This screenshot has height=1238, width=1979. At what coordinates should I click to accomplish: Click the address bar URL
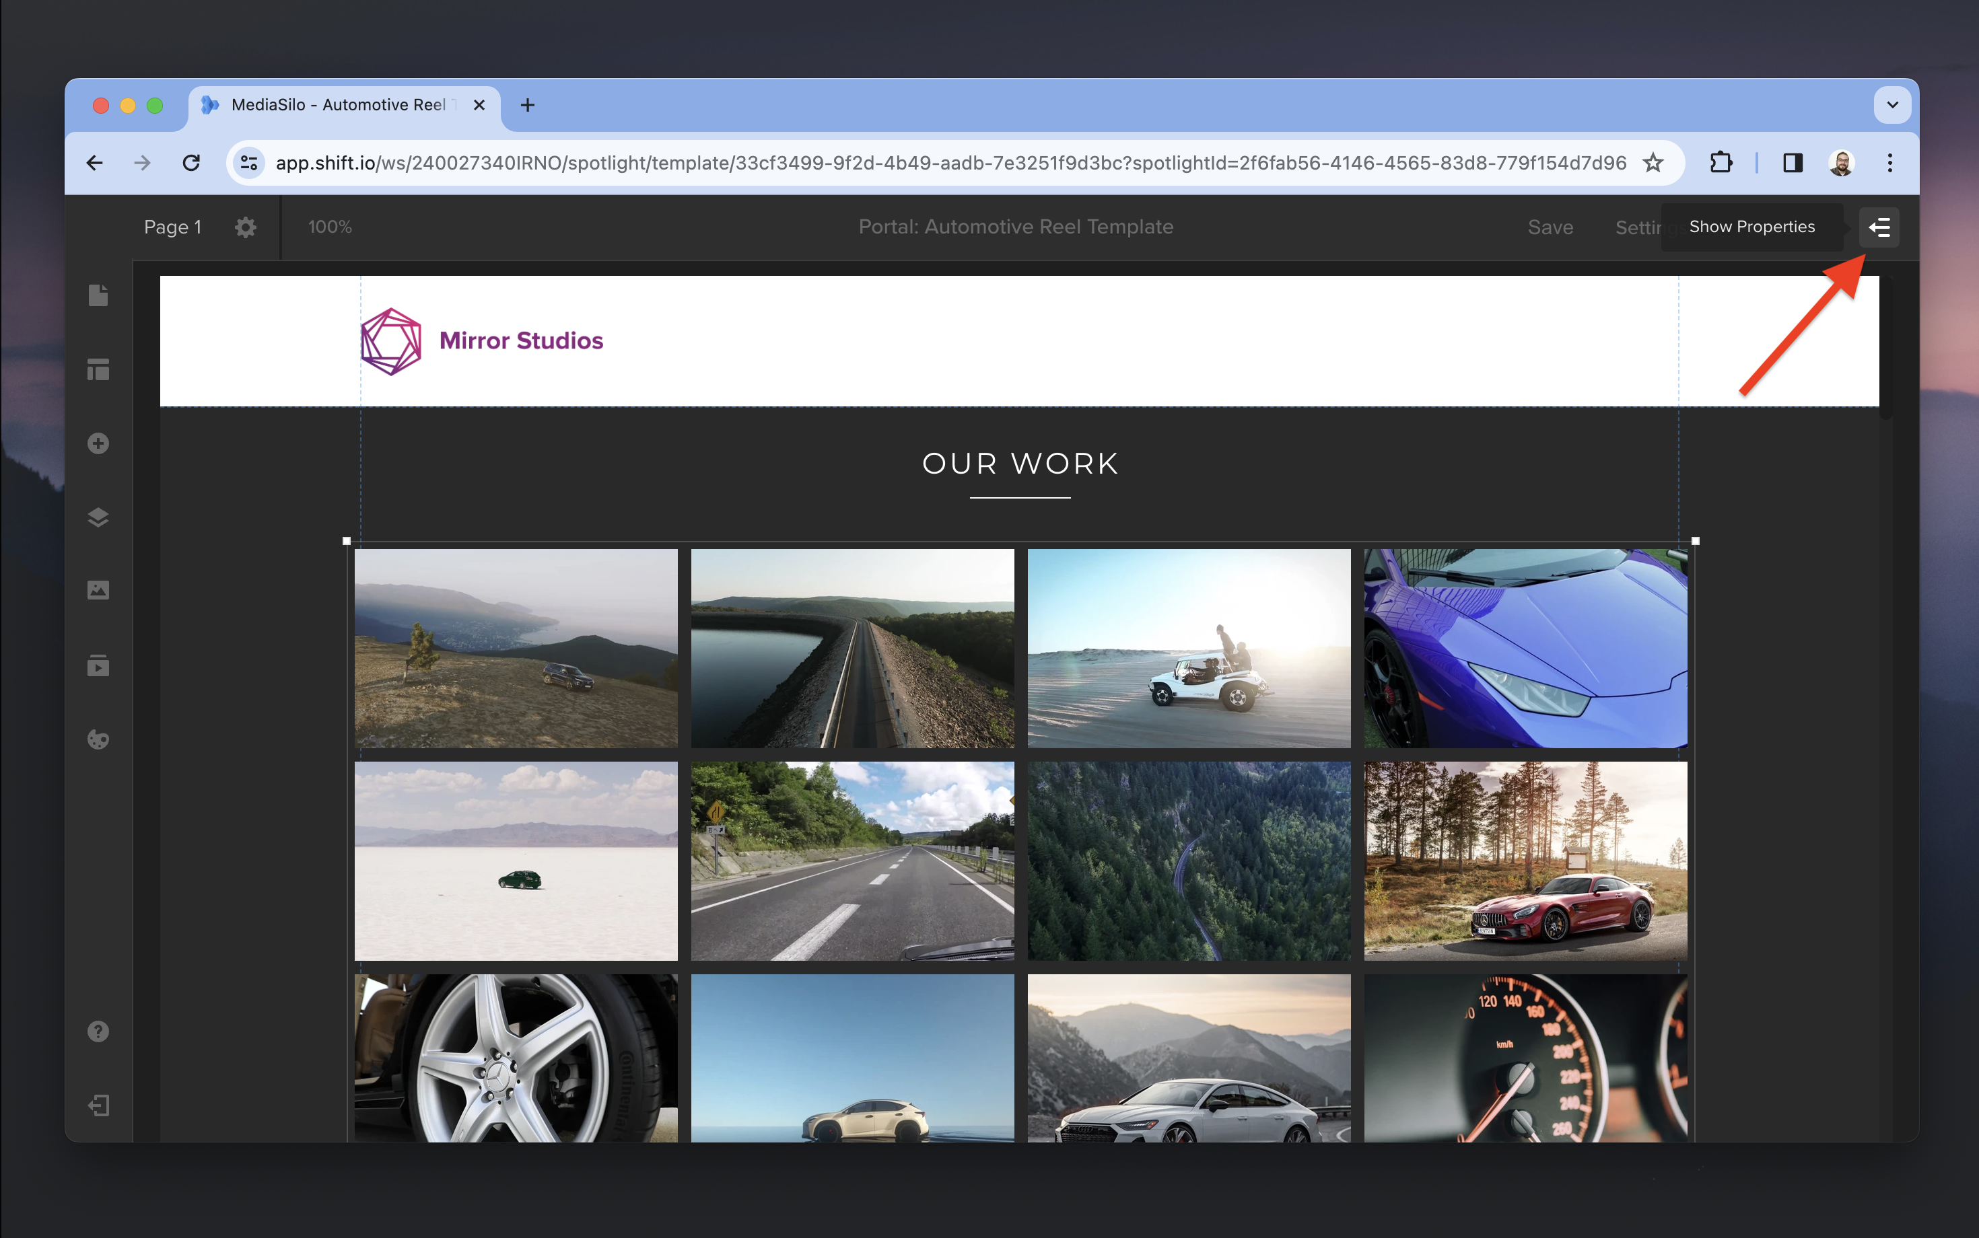pyautogui.click(x=950, y=163)
